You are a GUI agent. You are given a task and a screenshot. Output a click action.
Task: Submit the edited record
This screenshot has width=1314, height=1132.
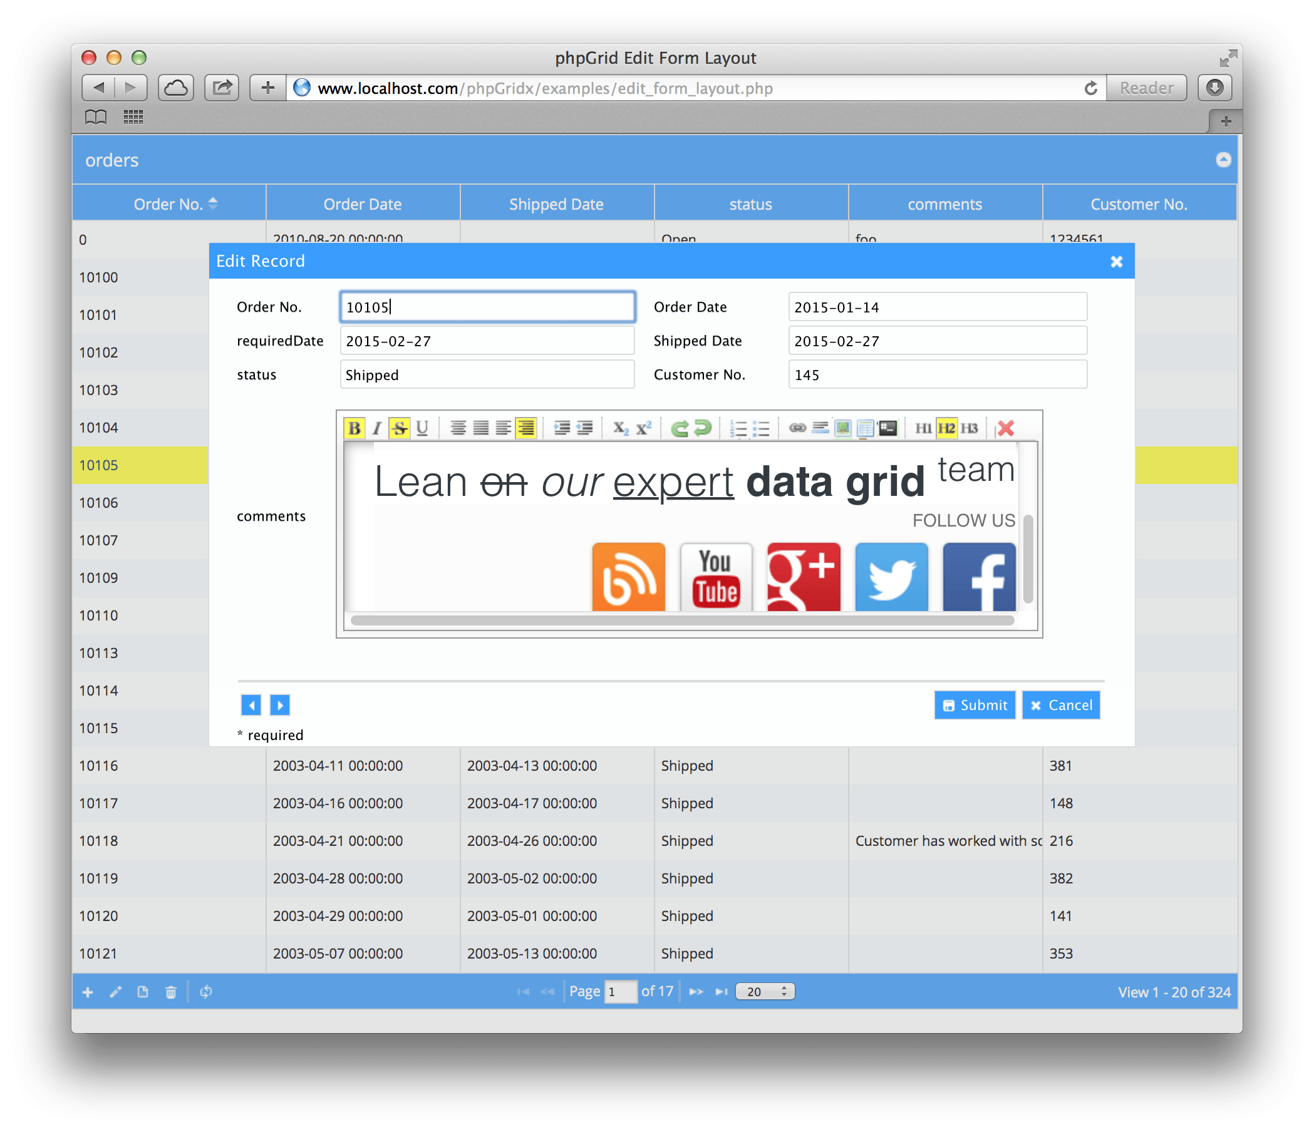[975, 706]
